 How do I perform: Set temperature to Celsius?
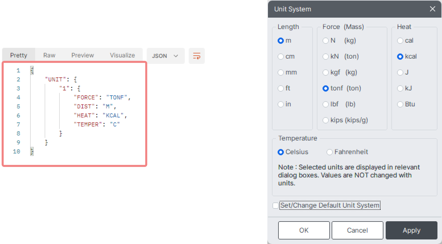click(x=281, y=152)
